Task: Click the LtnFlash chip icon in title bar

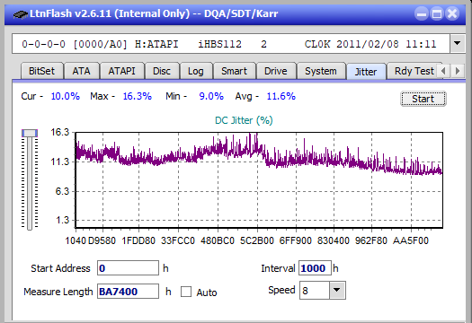Action: tap(21, 13)
